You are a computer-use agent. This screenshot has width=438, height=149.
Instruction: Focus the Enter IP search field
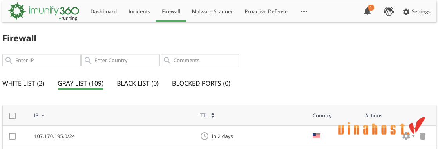42,60
